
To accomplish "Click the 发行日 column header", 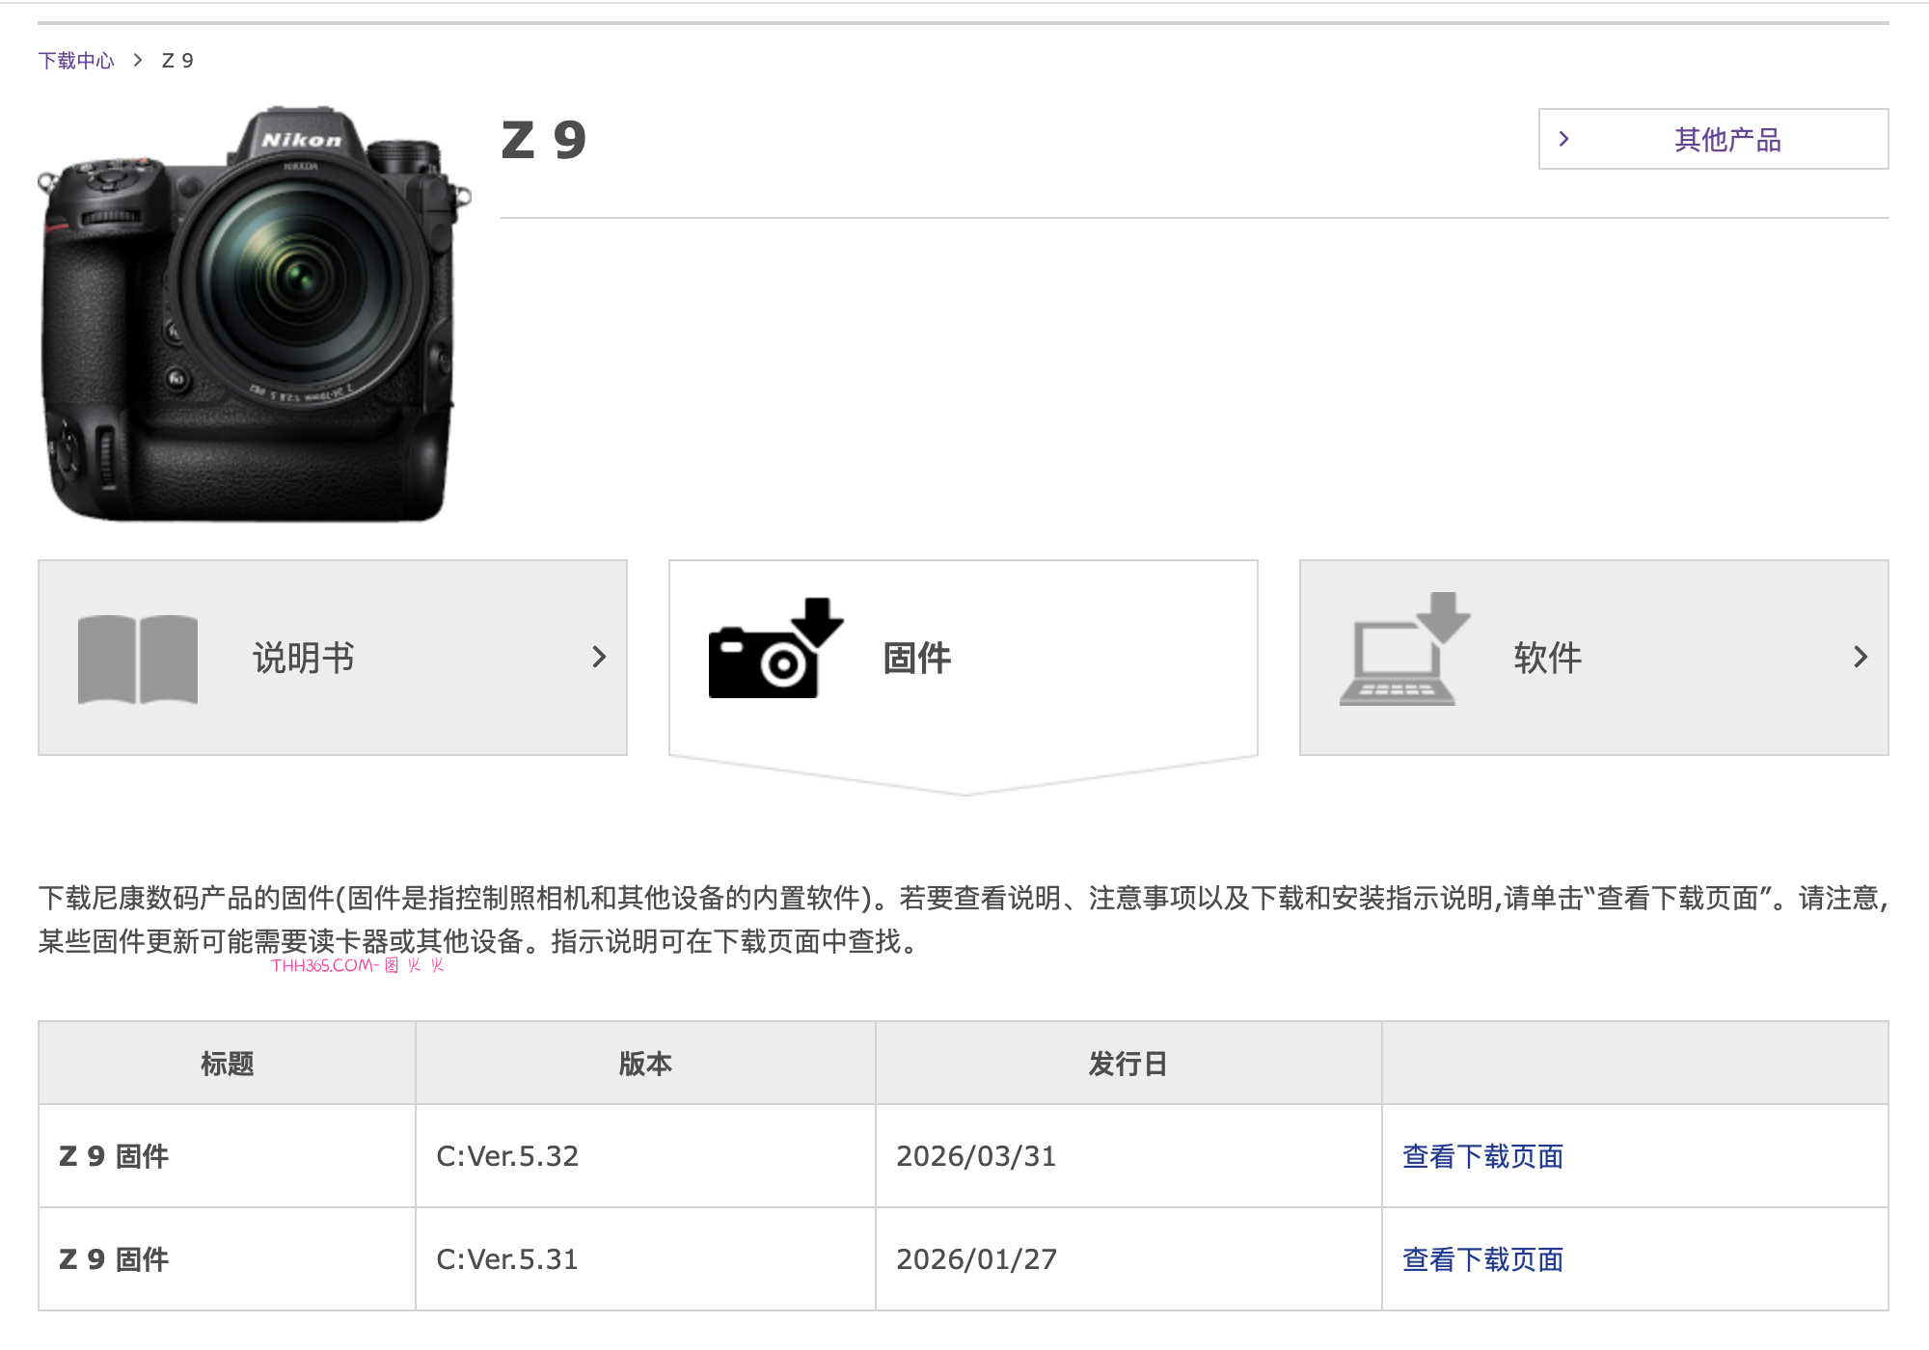I will (x=1128, y=1064).
